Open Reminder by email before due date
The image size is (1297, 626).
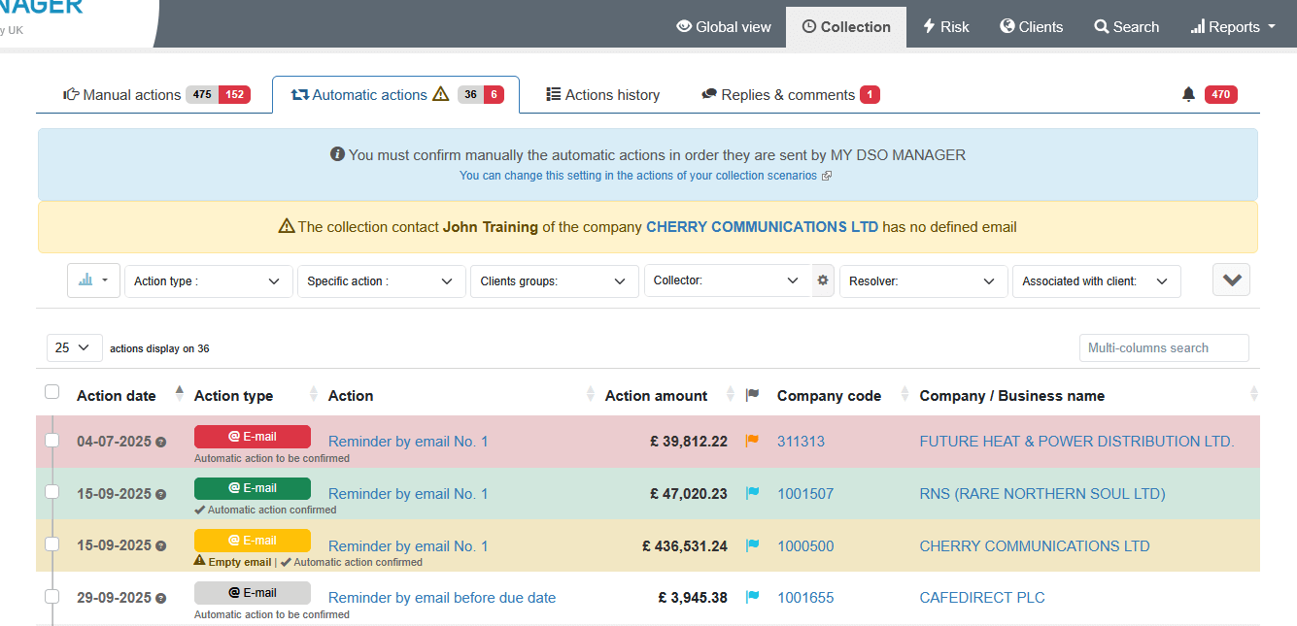point(442,598)
